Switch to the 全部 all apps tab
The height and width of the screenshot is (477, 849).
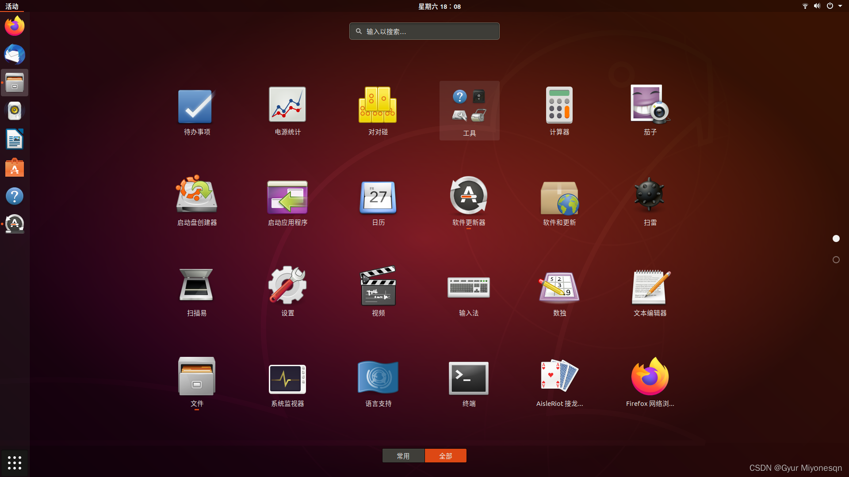pos(446,456)
